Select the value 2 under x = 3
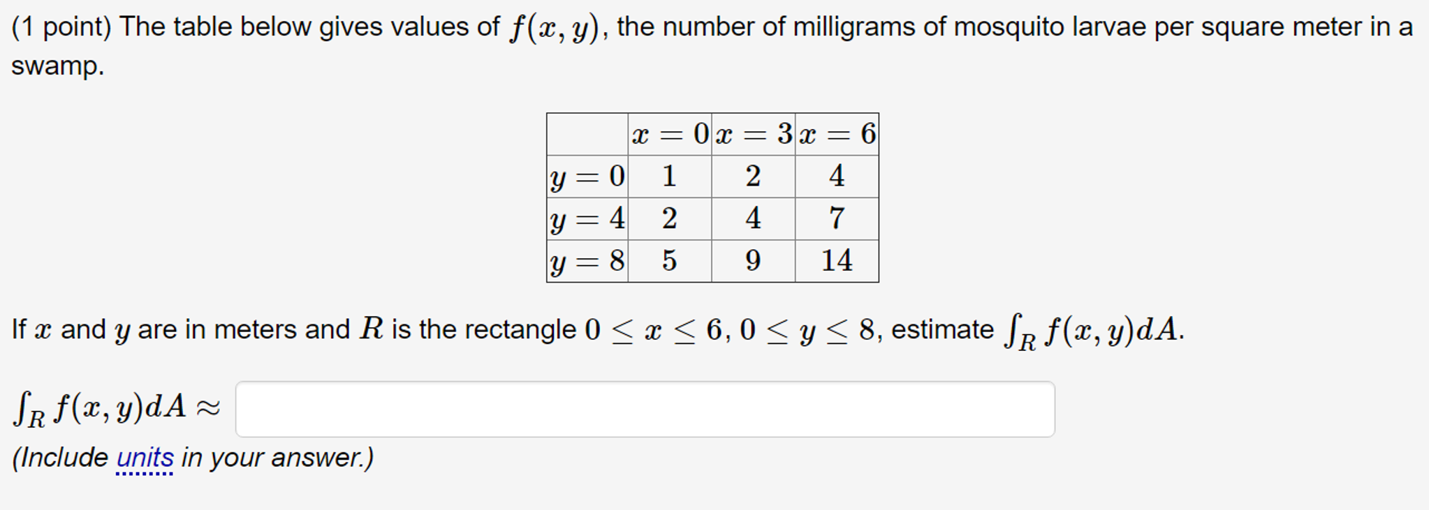The width and height of the screenshot is (1429, 510). coord(752,178)
